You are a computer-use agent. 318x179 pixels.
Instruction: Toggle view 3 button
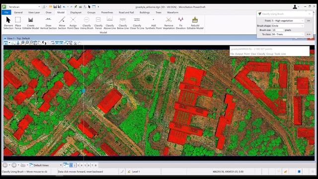pos(78,166)
